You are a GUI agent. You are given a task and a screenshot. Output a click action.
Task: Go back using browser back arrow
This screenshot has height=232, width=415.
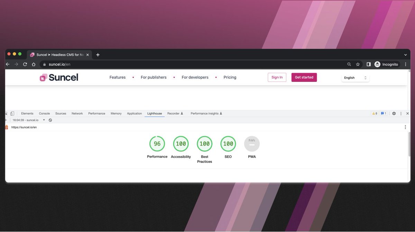[8, 64]
